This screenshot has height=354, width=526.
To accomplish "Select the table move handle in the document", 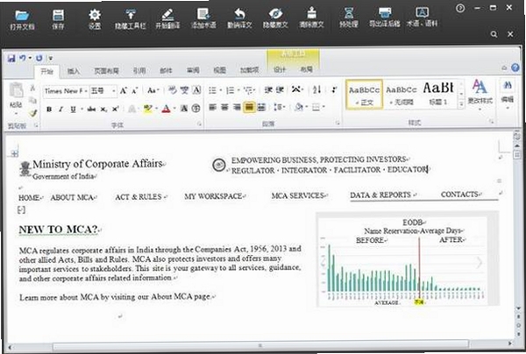I will pos(14,153).
